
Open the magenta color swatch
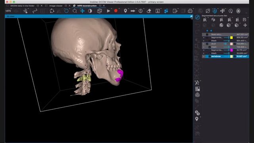[231, 50]
